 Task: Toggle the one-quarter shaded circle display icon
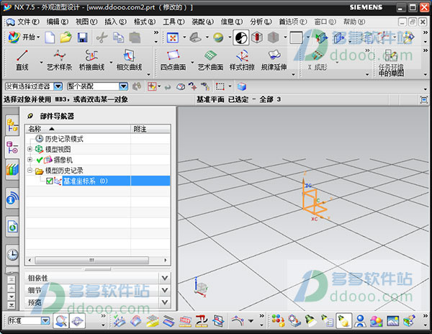[x=241, y=37]
